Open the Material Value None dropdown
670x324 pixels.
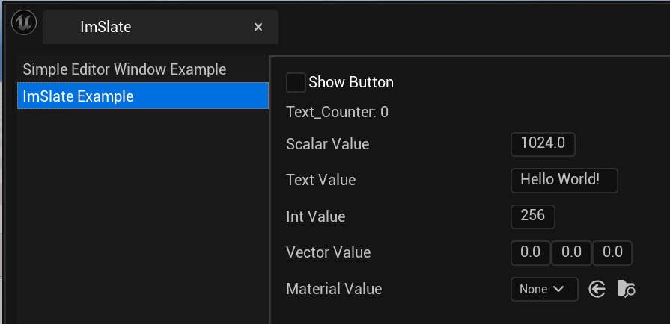(x=544, y=290)
